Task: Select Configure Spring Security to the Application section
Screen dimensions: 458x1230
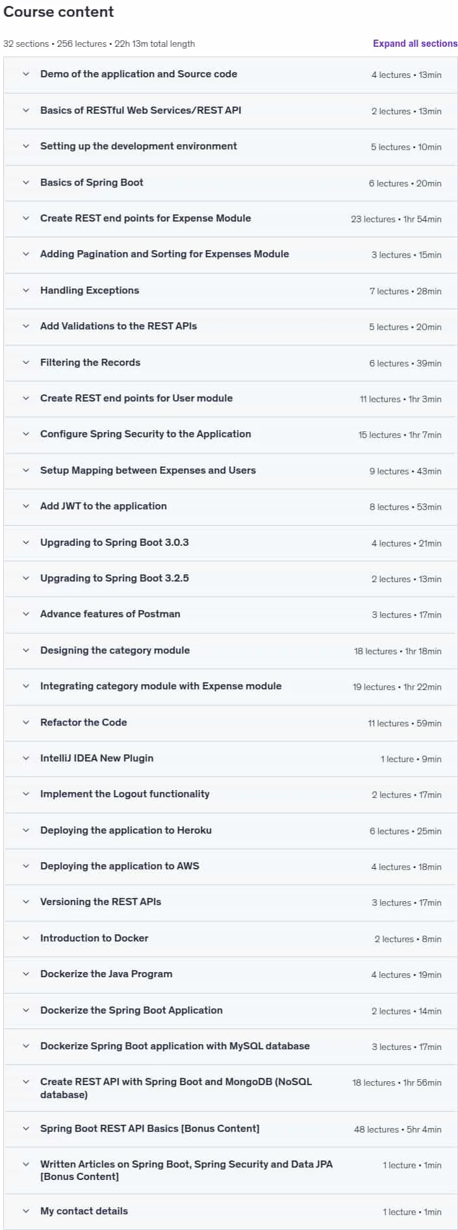Action: pos(231,435)
